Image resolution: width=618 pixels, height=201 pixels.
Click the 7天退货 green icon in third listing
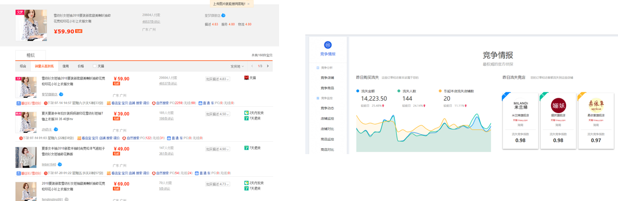point(246,148)
